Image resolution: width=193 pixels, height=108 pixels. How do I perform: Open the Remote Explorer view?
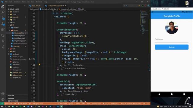point(3,35)
